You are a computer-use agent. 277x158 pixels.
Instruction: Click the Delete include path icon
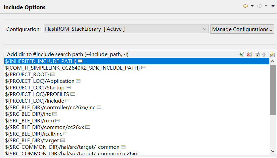250,54
